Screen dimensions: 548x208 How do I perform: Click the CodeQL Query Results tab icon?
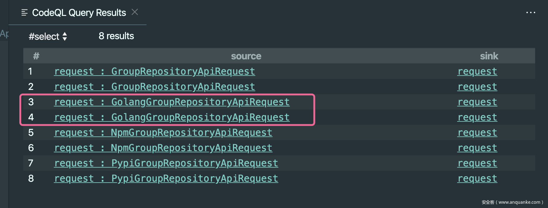coord(25,13)
